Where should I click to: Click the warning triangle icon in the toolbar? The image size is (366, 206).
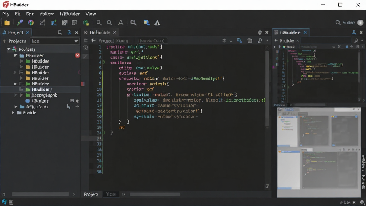(x=157, y=23)
